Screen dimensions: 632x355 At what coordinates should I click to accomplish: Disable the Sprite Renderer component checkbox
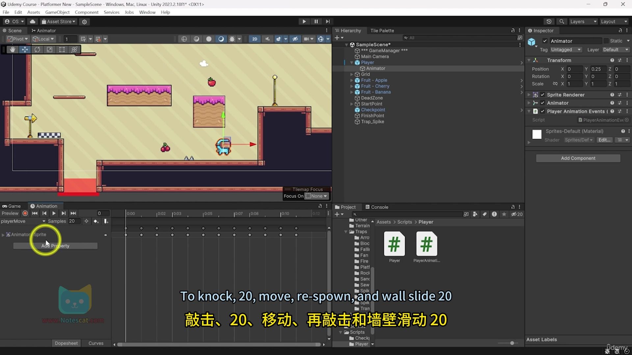542,95
